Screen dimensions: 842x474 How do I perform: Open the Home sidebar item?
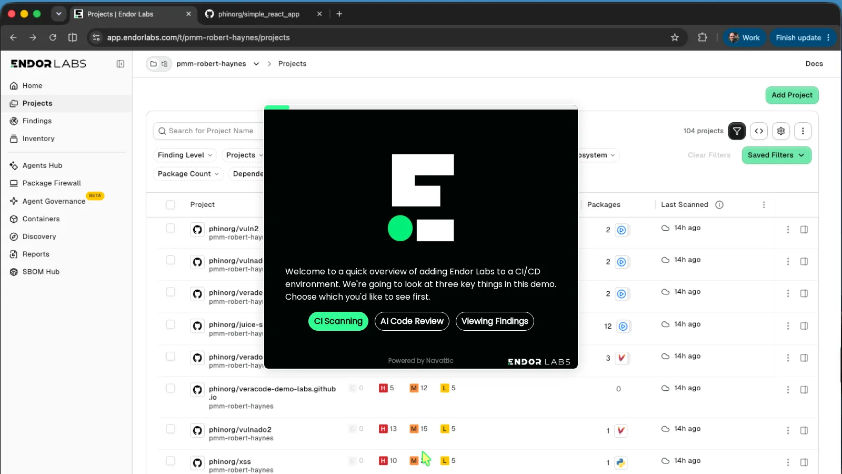coord(32,86)
